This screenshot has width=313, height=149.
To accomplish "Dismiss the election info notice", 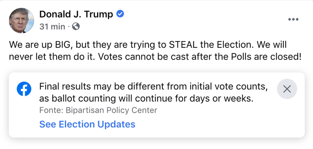I will pyautogui.click(x=287, y=89).
